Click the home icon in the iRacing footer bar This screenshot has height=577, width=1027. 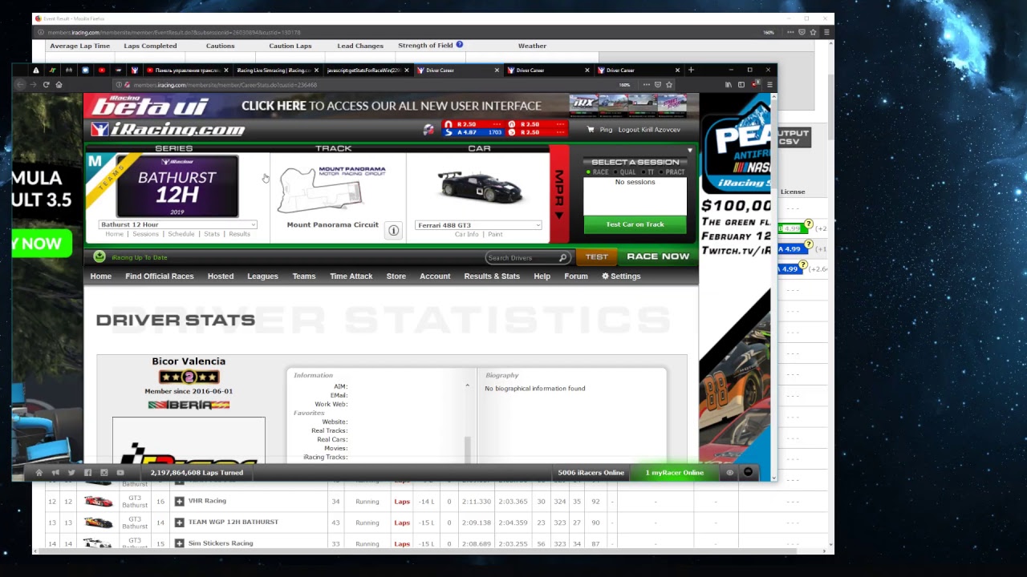pyautogui.click(x=39, y=473)
